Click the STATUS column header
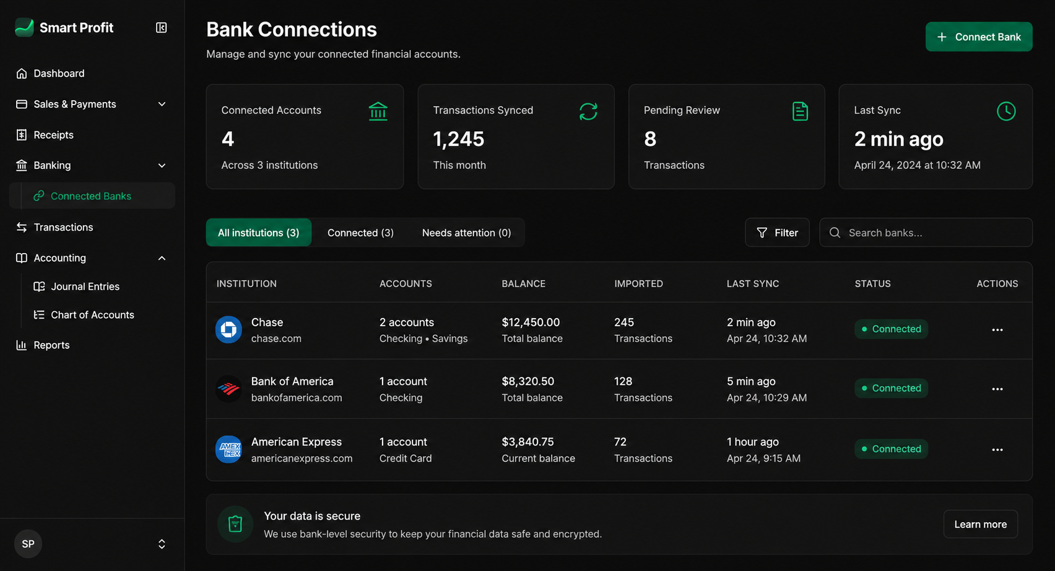The image size is (1055, 571). (x=873, y=283)
